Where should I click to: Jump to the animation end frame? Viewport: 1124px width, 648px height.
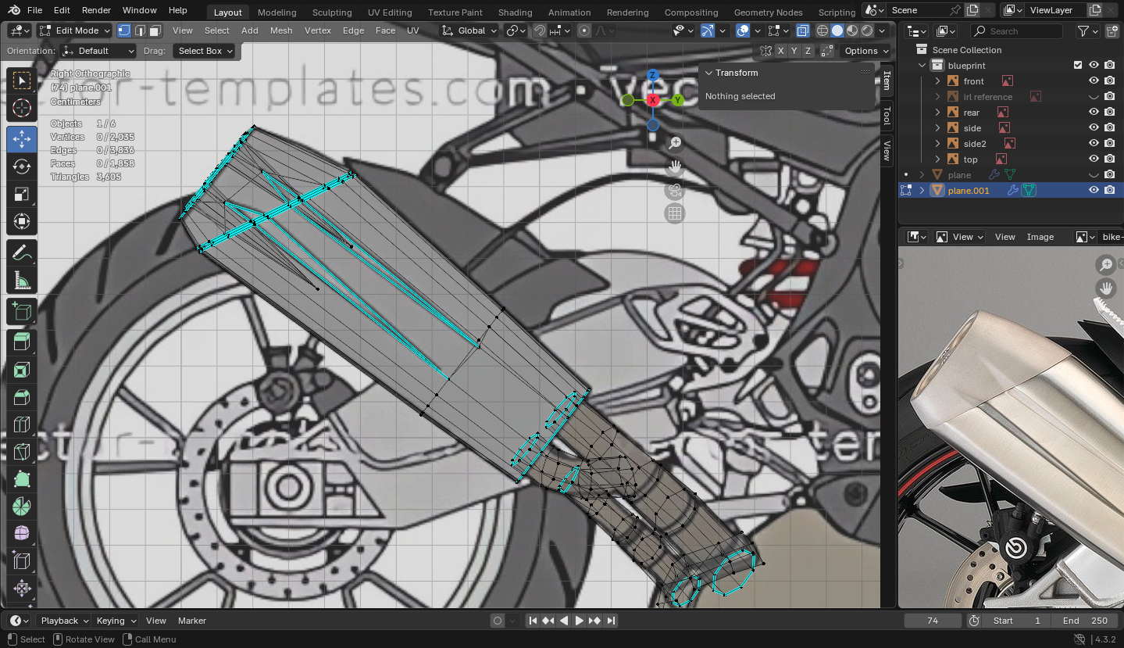click(611, 621)
